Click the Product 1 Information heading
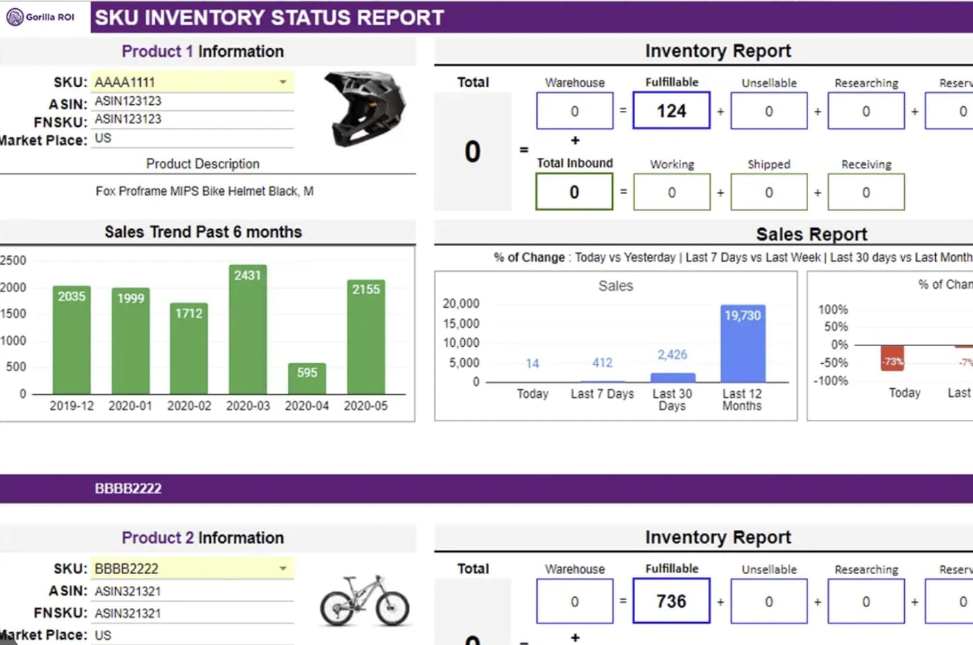The width and height of the screenshot is (973, 645). [x=203, y=51]
